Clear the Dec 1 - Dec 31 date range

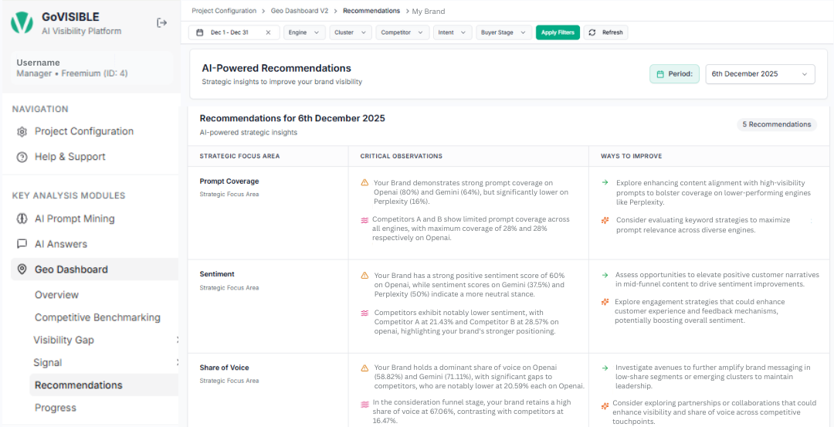(268, 32)
